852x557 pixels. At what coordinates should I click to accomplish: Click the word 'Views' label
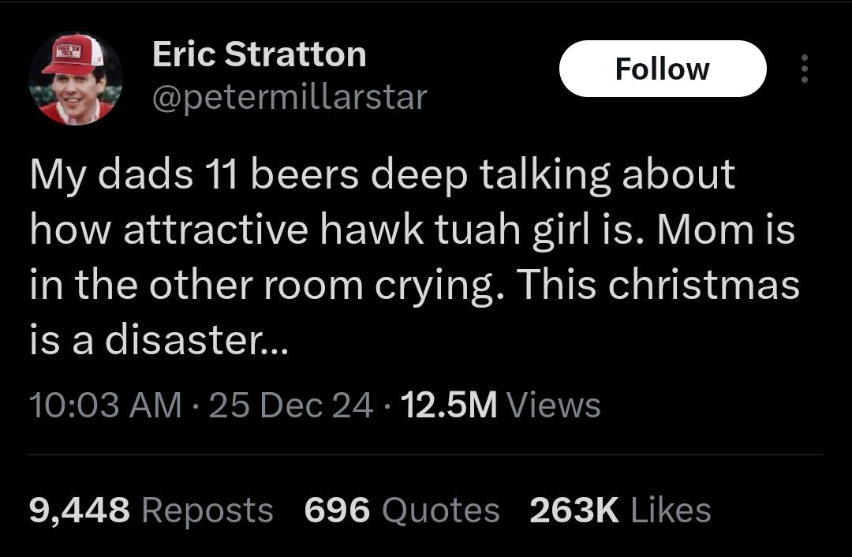click(x=553, y=406)
